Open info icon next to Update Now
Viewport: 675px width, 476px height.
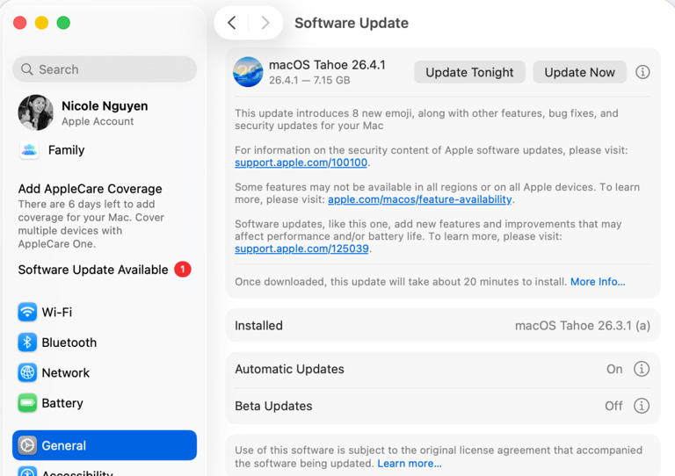(x=642, y=72)
